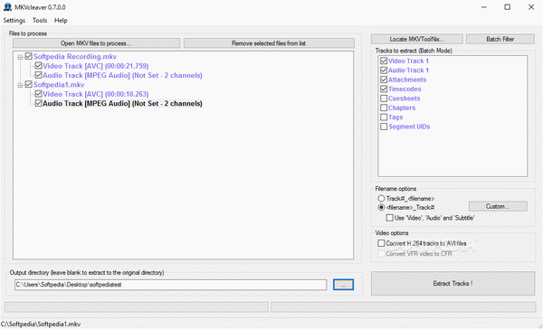Select the Softpedia Recording.mkv file name

(75, 57)
